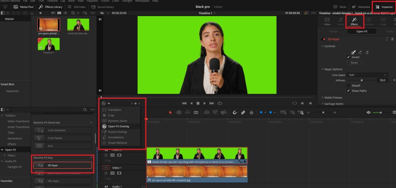Switch media pool to list view
Screen dimensions: 396x188
[65, 13]
